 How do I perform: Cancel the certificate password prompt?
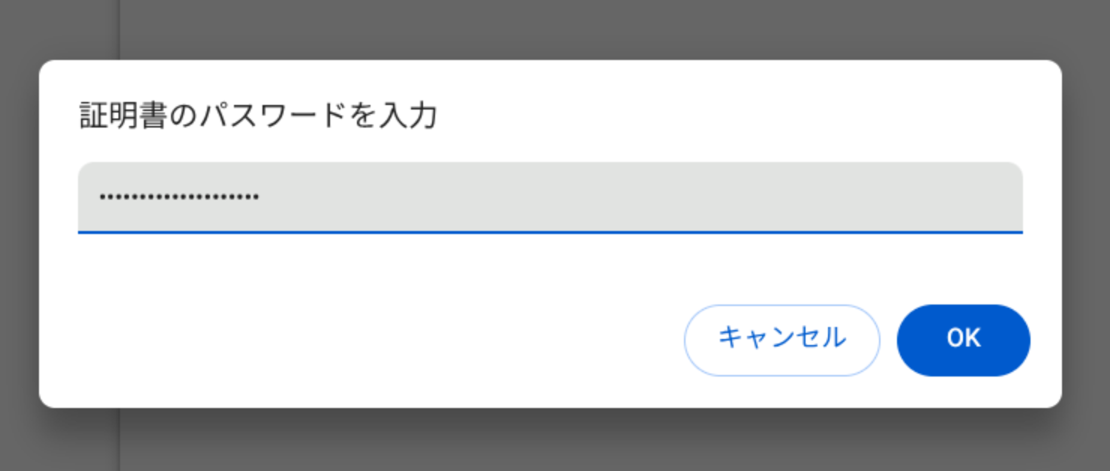(781, 340)
